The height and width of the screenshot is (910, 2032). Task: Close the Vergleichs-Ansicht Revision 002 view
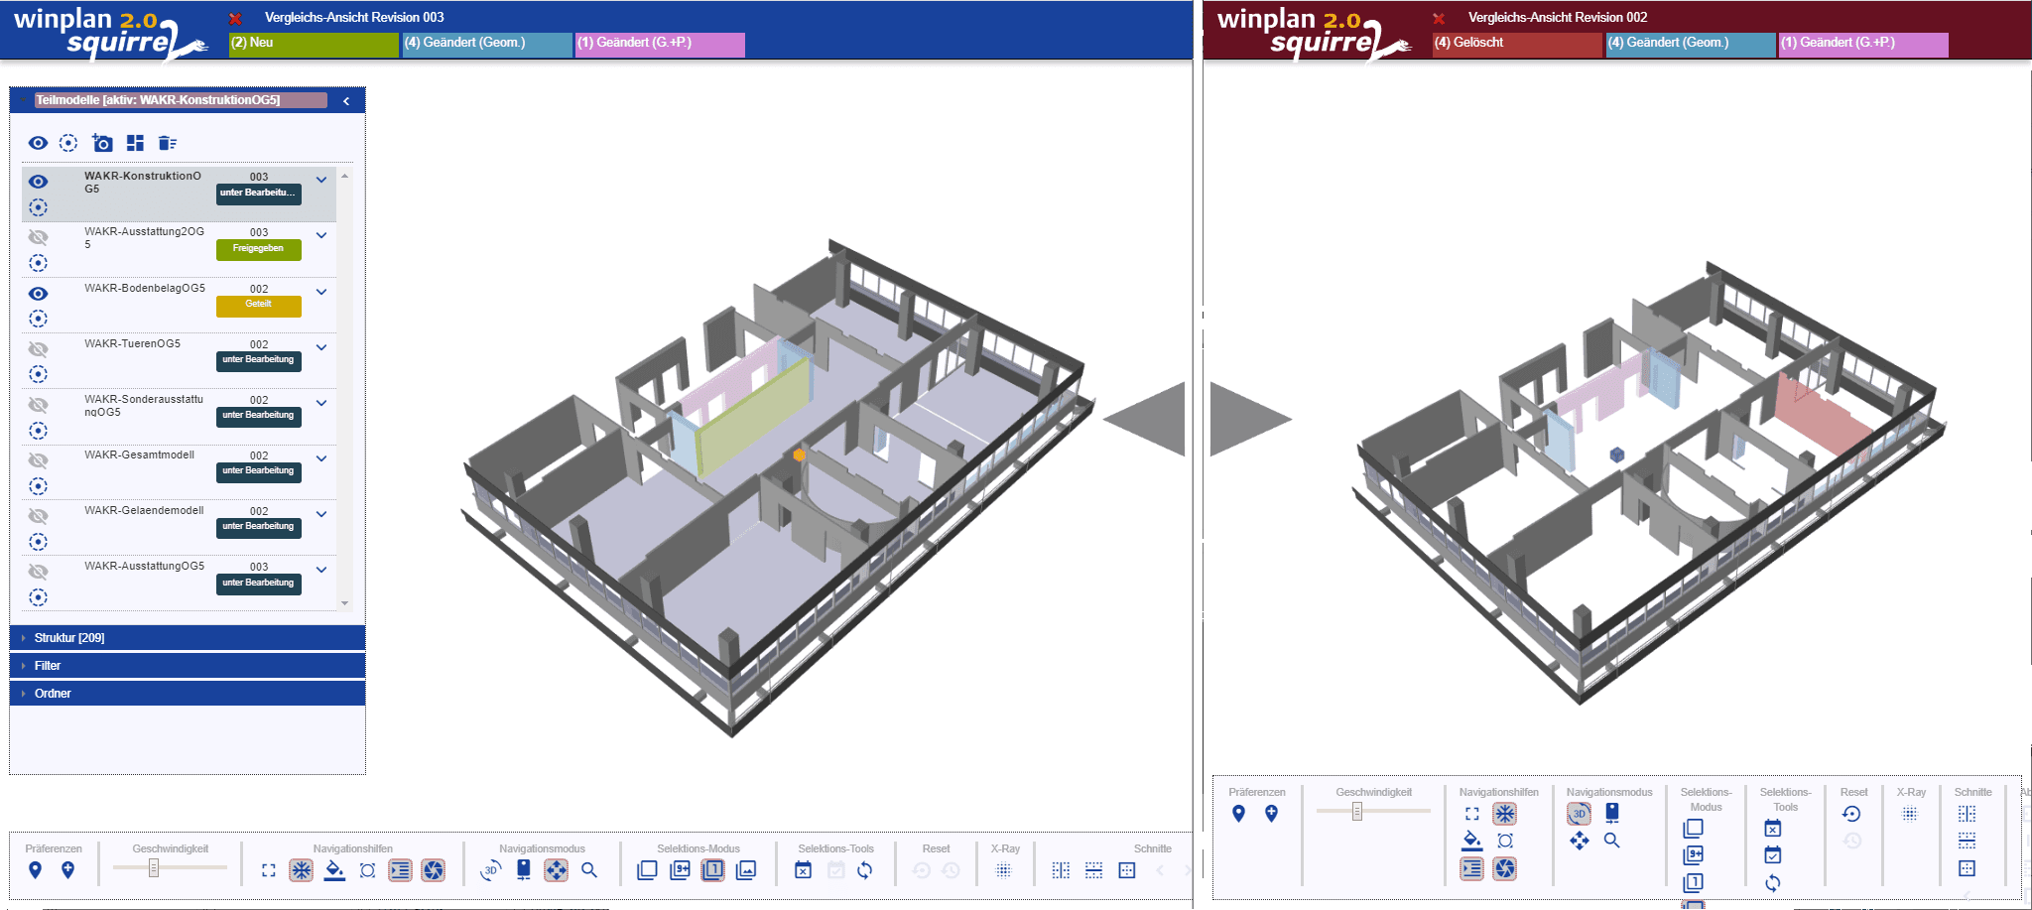click(x=1439, y=19)
